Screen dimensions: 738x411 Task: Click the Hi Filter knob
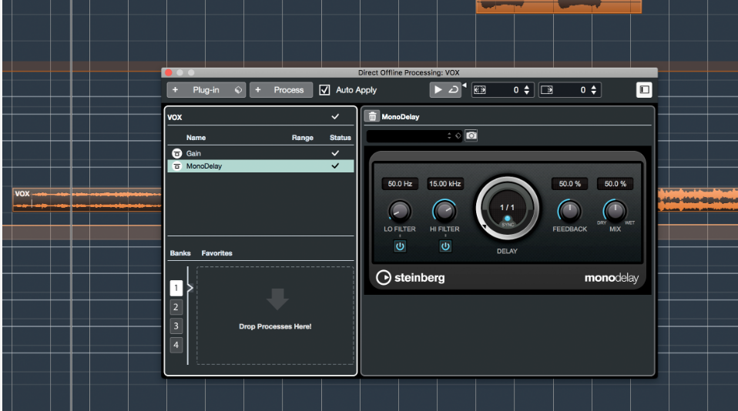tap(444, 212)
